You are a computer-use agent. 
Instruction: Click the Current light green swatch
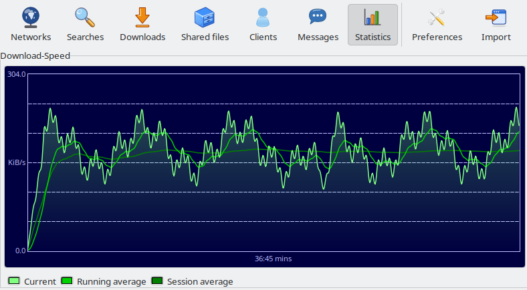(x=14, y=281)
